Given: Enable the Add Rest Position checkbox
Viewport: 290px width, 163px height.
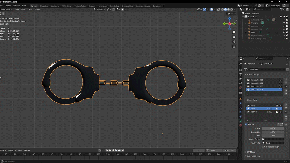Looking at the screenshot, I should click(x=263, y=147).
